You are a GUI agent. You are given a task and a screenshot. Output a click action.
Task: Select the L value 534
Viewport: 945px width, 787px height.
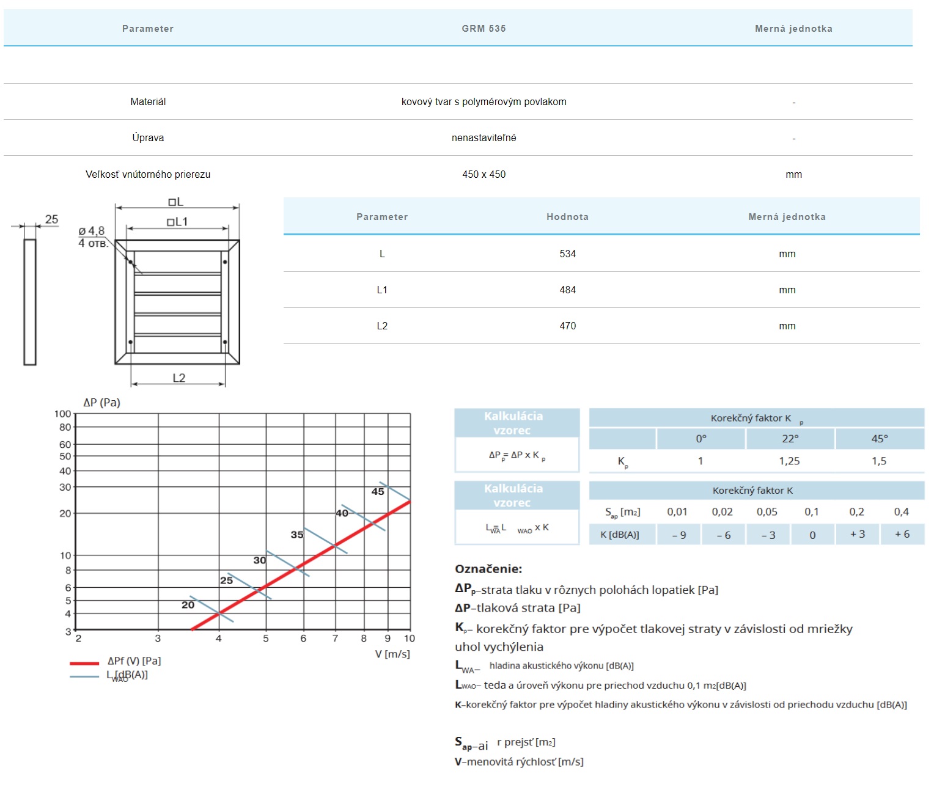click(x=567, y=254)
